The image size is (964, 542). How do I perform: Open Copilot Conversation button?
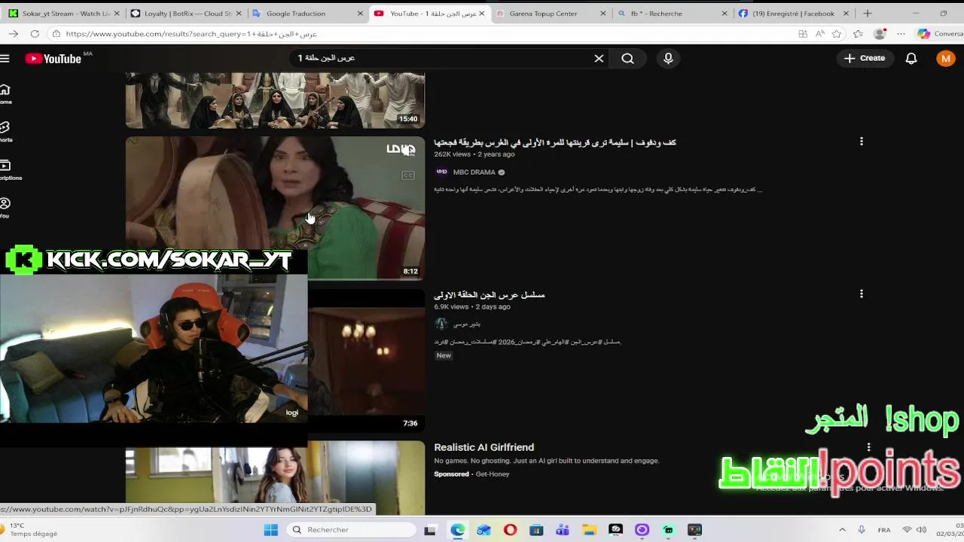939,34
